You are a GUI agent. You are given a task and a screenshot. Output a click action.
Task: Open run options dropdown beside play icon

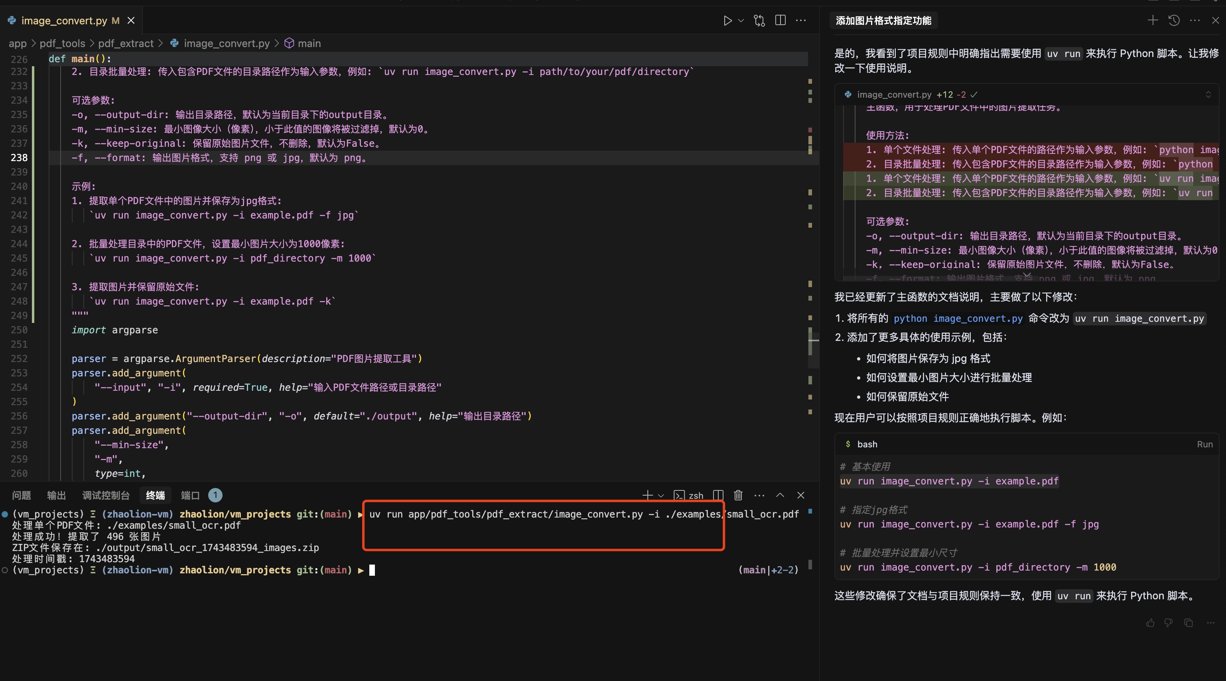coord(741,20)
